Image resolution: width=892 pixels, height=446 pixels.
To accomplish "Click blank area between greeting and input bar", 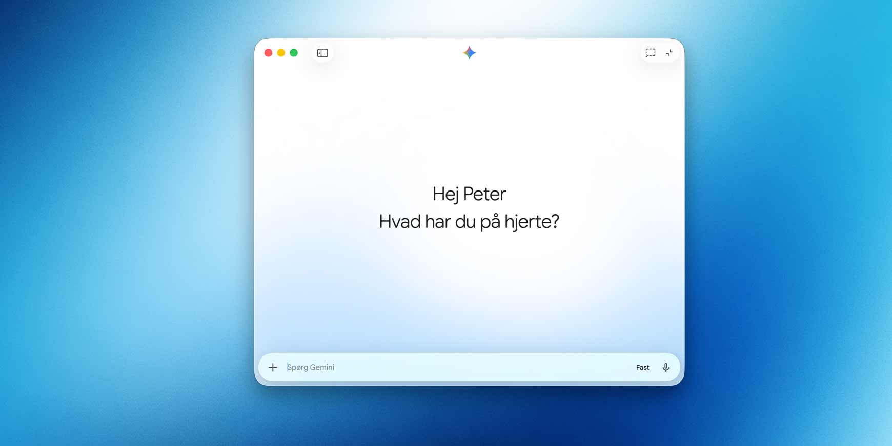I will coord(469,292).
